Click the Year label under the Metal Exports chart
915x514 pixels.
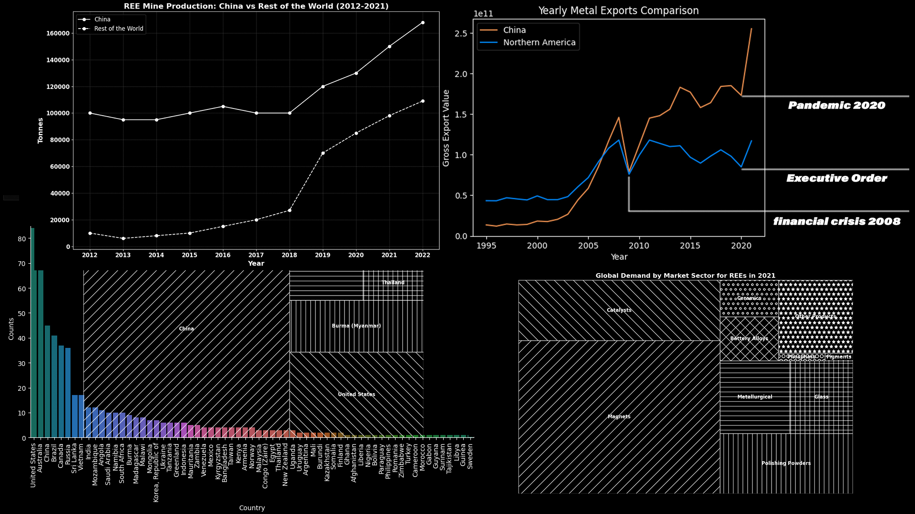619,257
